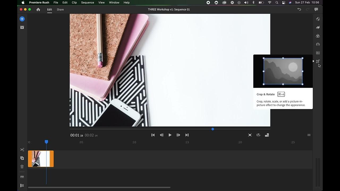This screenshot has width=340, height=191.
Task: Open the Graphics panel icon
Action: (318, 19)
